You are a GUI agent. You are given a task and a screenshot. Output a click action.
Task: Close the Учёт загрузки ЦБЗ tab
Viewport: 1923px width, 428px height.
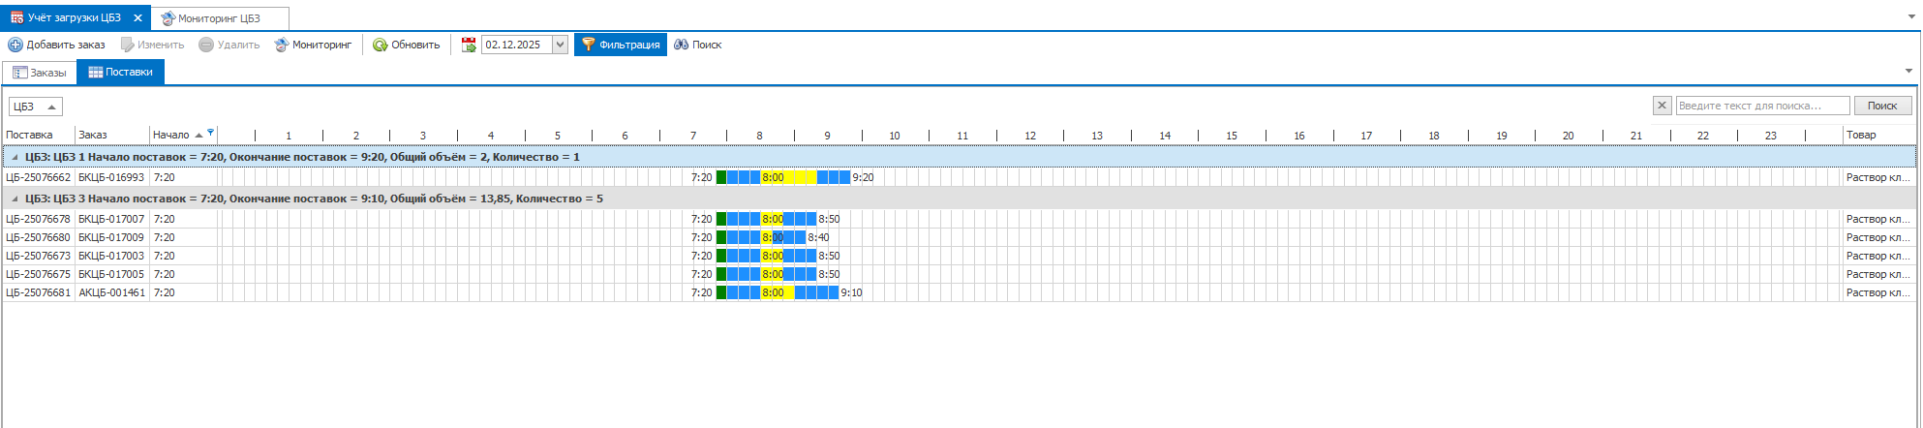[137, 18]
